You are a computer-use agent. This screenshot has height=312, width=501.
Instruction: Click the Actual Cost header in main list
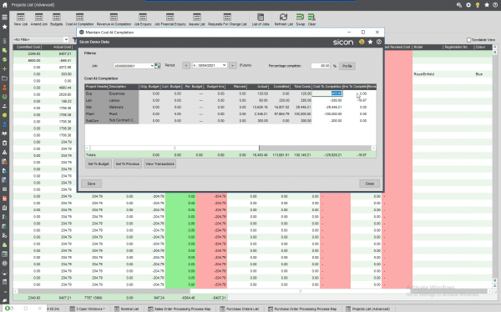click(x=59, y=47)
